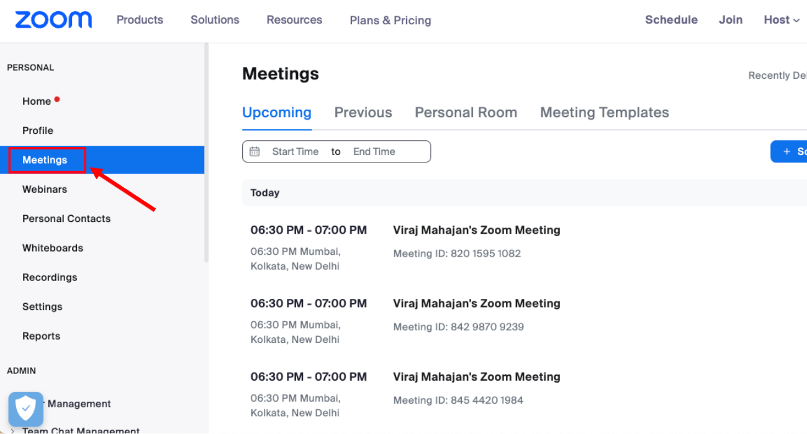
Task: Click the Schedule link in header
Action: tap(671, 20)
